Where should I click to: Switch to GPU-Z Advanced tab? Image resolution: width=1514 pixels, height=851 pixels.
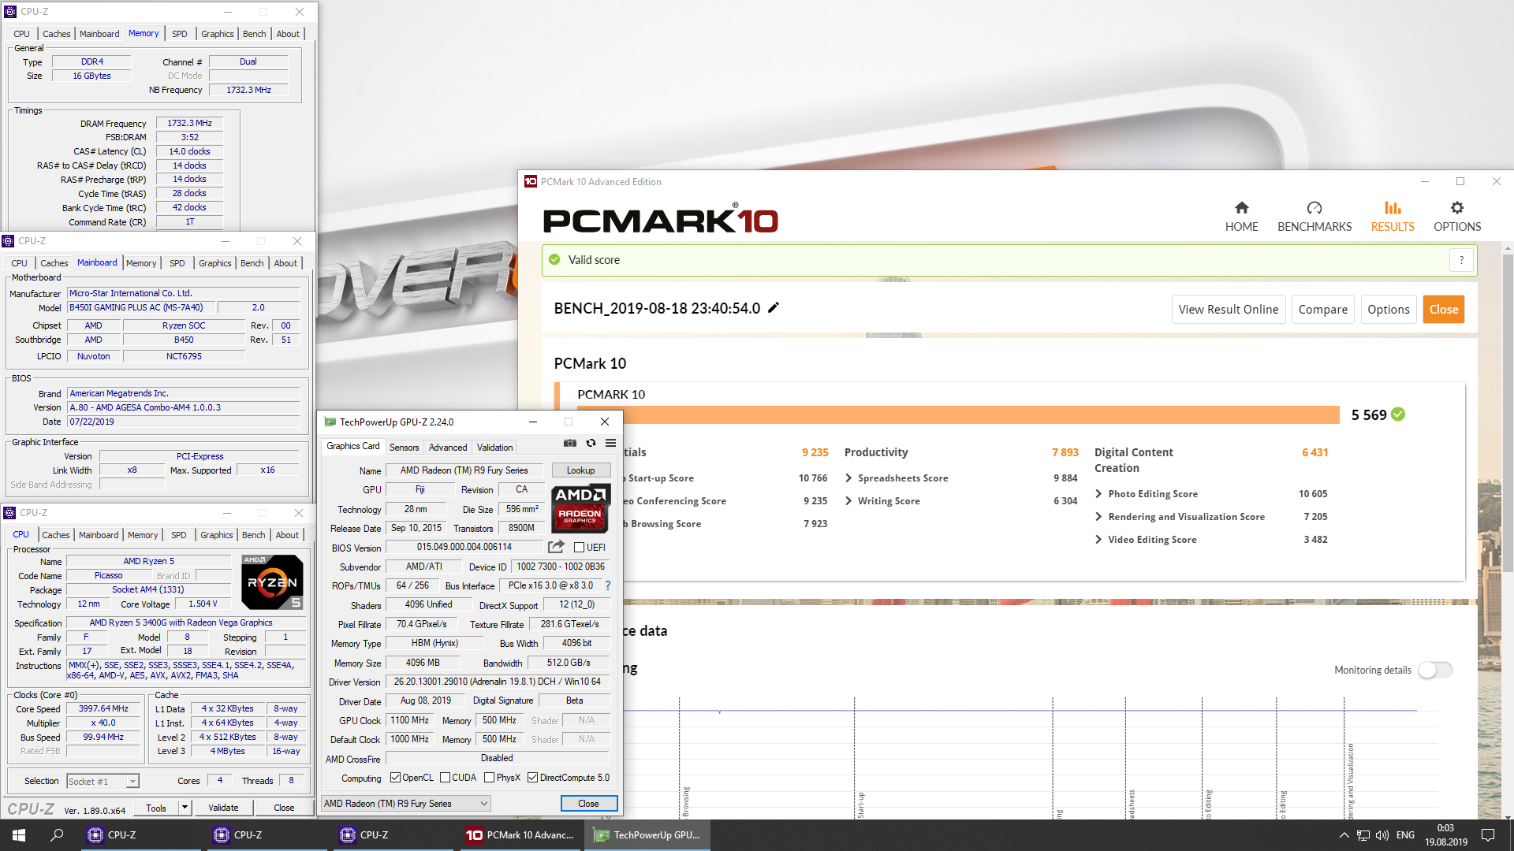click(x=448, y=447)
